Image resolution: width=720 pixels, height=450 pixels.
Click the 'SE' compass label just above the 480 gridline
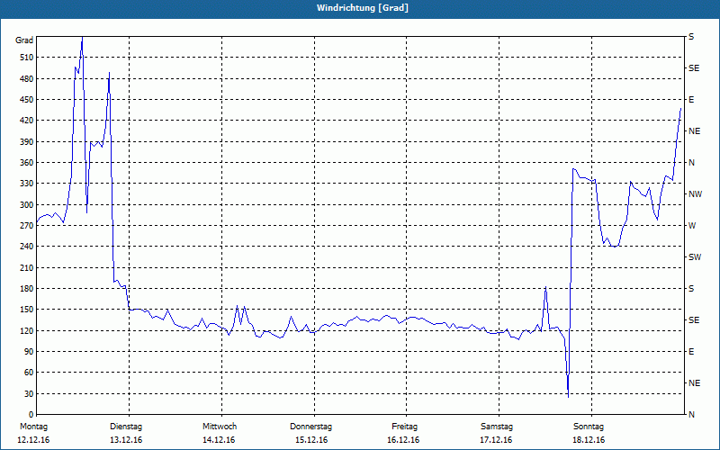[694, 68]
